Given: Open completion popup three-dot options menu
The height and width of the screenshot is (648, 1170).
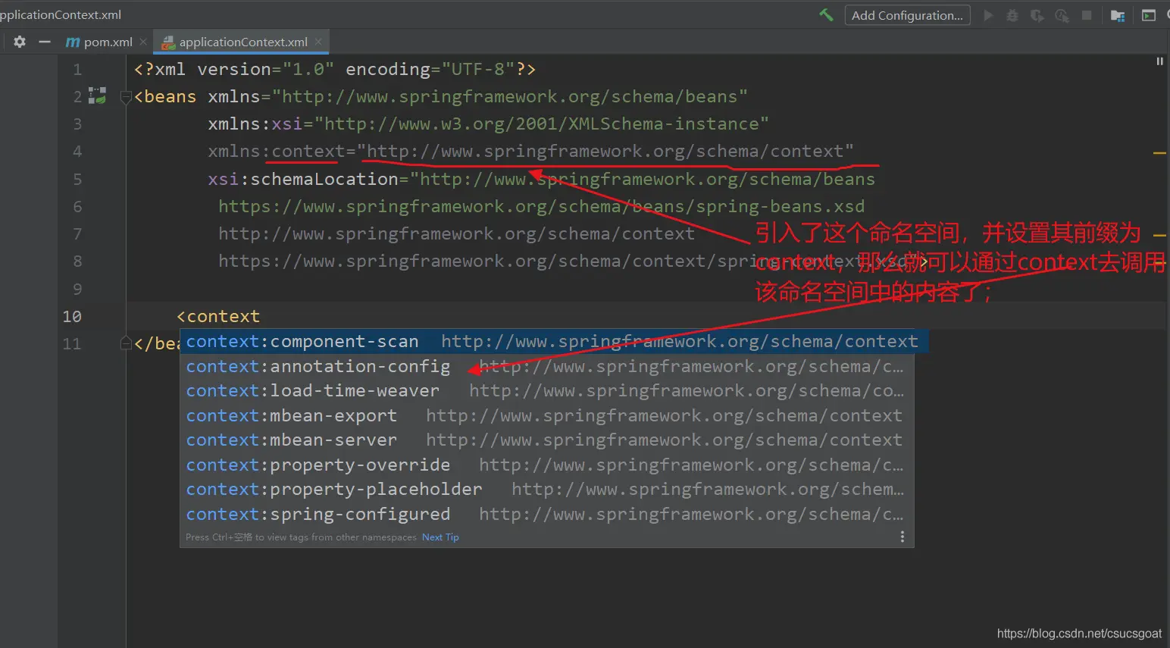Looking at the screenshot, I should pos(902,537).
